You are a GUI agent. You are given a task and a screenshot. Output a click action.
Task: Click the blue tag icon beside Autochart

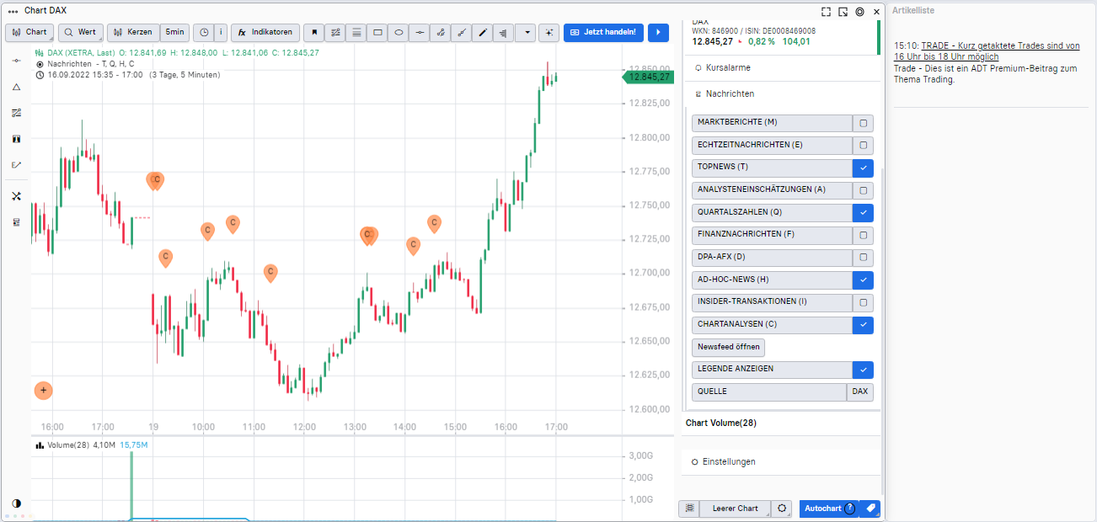(870, 509)
